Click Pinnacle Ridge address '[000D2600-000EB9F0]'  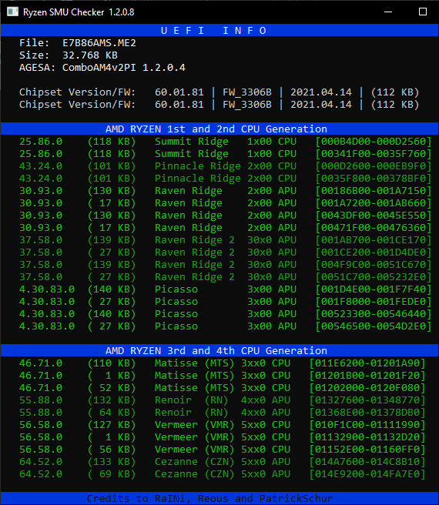coord(373,166)
